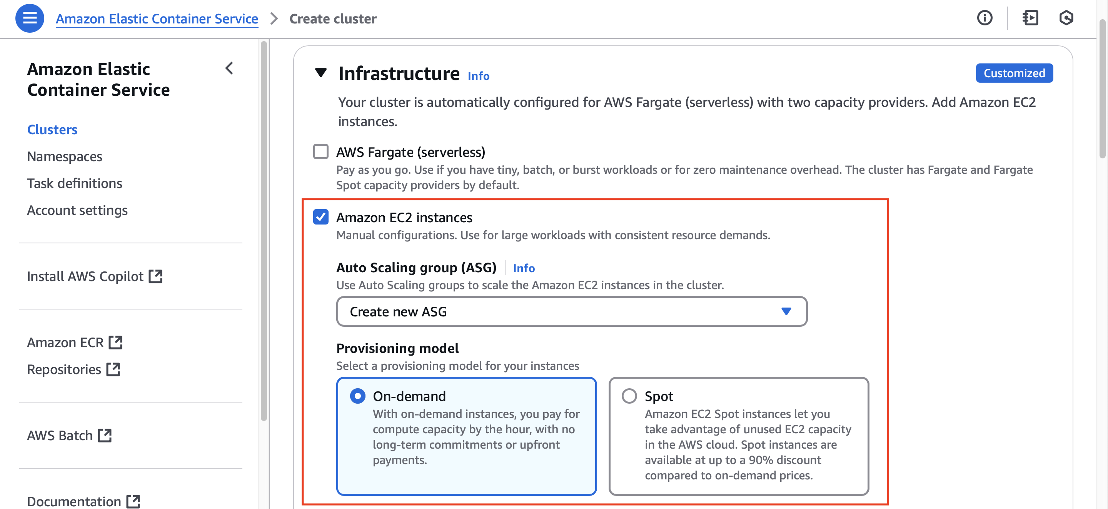Open Task definitions in the sidebar

coord(74,183)
